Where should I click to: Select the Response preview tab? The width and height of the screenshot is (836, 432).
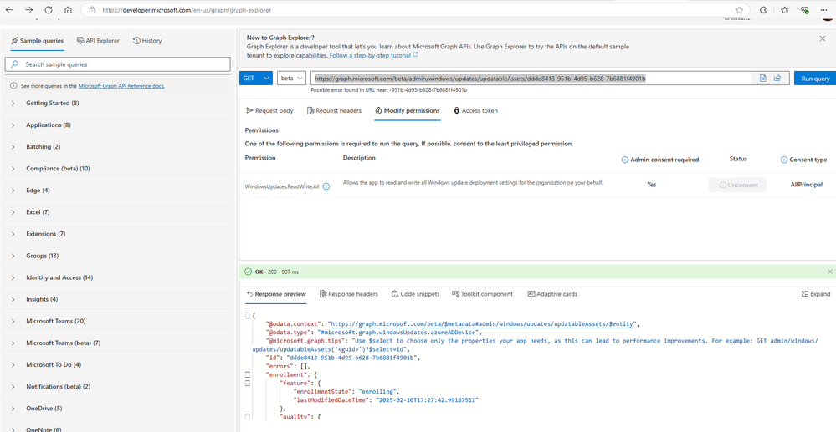(276, 294)
